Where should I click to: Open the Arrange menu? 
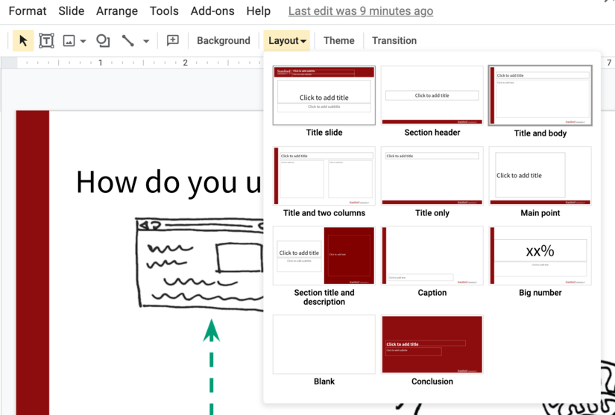117,11
